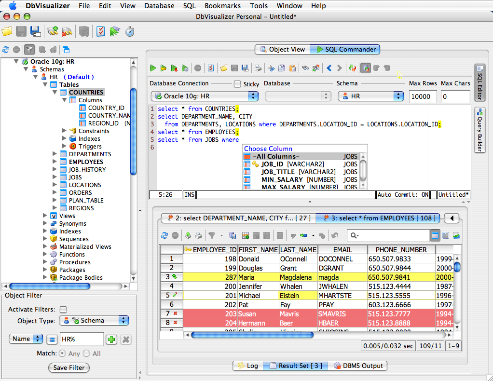The height and width of the screenshot is (381, 493).
Task: Export the result grid with green arrow icon
Action: pyautogui.click(x=188, y=235)
